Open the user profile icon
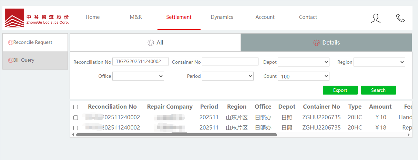418x160 pixels. coord(376,18)
